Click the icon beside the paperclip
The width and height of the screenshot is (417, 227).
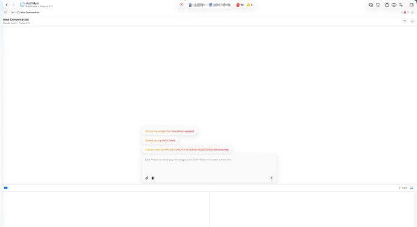[x=153, y=178]
